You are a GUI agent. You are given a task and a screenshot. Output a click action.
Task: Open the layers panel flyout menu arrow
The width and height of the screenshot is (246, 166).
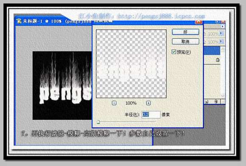click(x=222, y=26)
